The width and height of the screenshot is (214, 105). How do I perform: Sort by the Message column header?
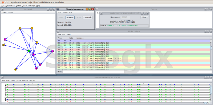point(142,38)
